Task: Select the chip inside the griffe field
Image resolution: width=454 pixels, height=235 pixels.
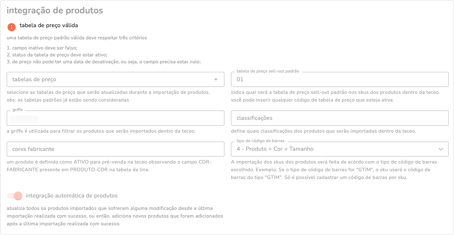Action: pos(24,119)
